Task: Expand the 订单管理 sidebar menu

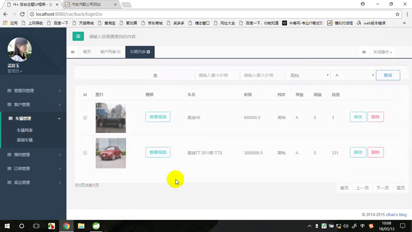Action: (33, 169)
